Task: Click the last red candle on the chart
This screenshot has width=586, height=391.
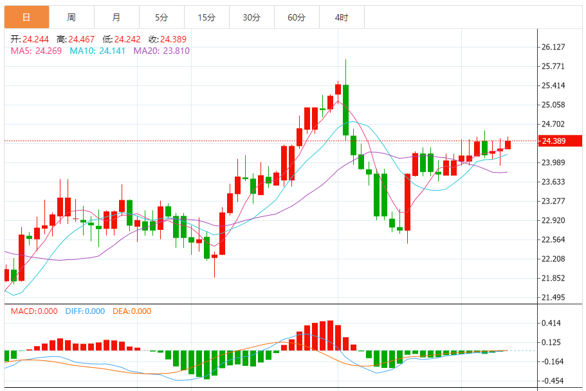Action: point(508,144)
